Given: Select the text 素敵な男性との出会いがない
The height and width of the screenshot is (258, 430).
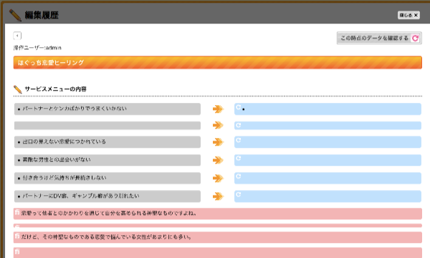Looking at the screenshot, I should tap(57, 159).
